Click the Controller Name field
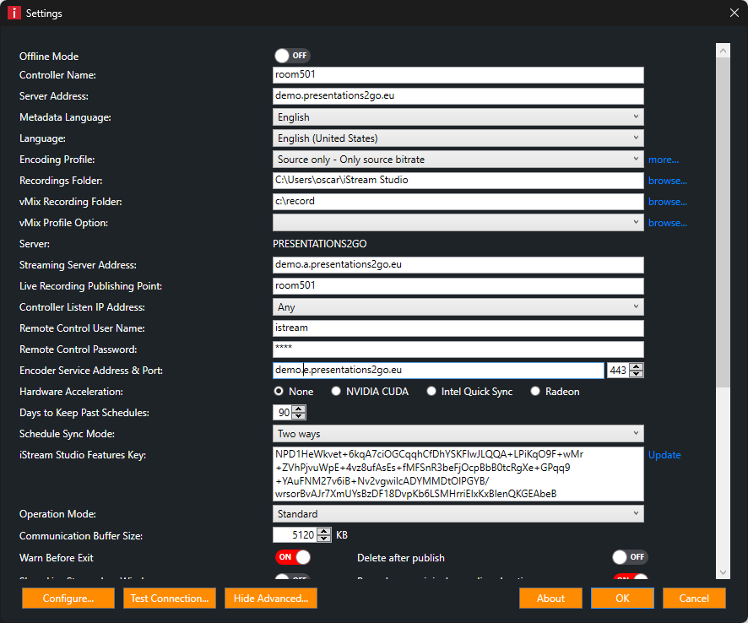Screen dimensions: 748x623 pyautogui.click(x=458, y=75)
